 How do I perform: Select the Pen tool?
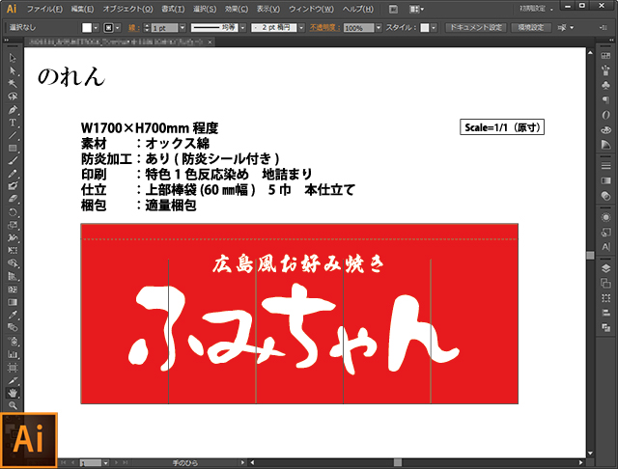point(13,110)
